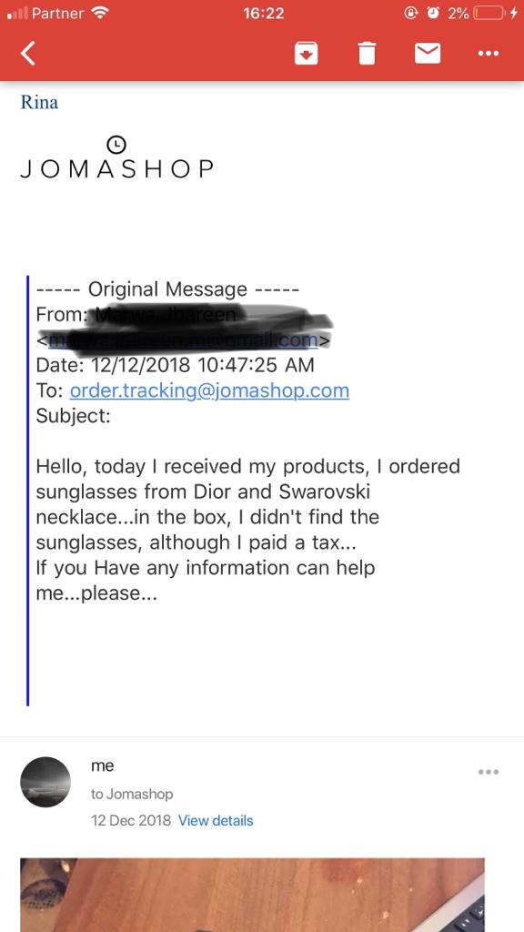Tap the battery indicator in status bar
The width and height of the screenshot is (524, 932).
coord(490,13)
